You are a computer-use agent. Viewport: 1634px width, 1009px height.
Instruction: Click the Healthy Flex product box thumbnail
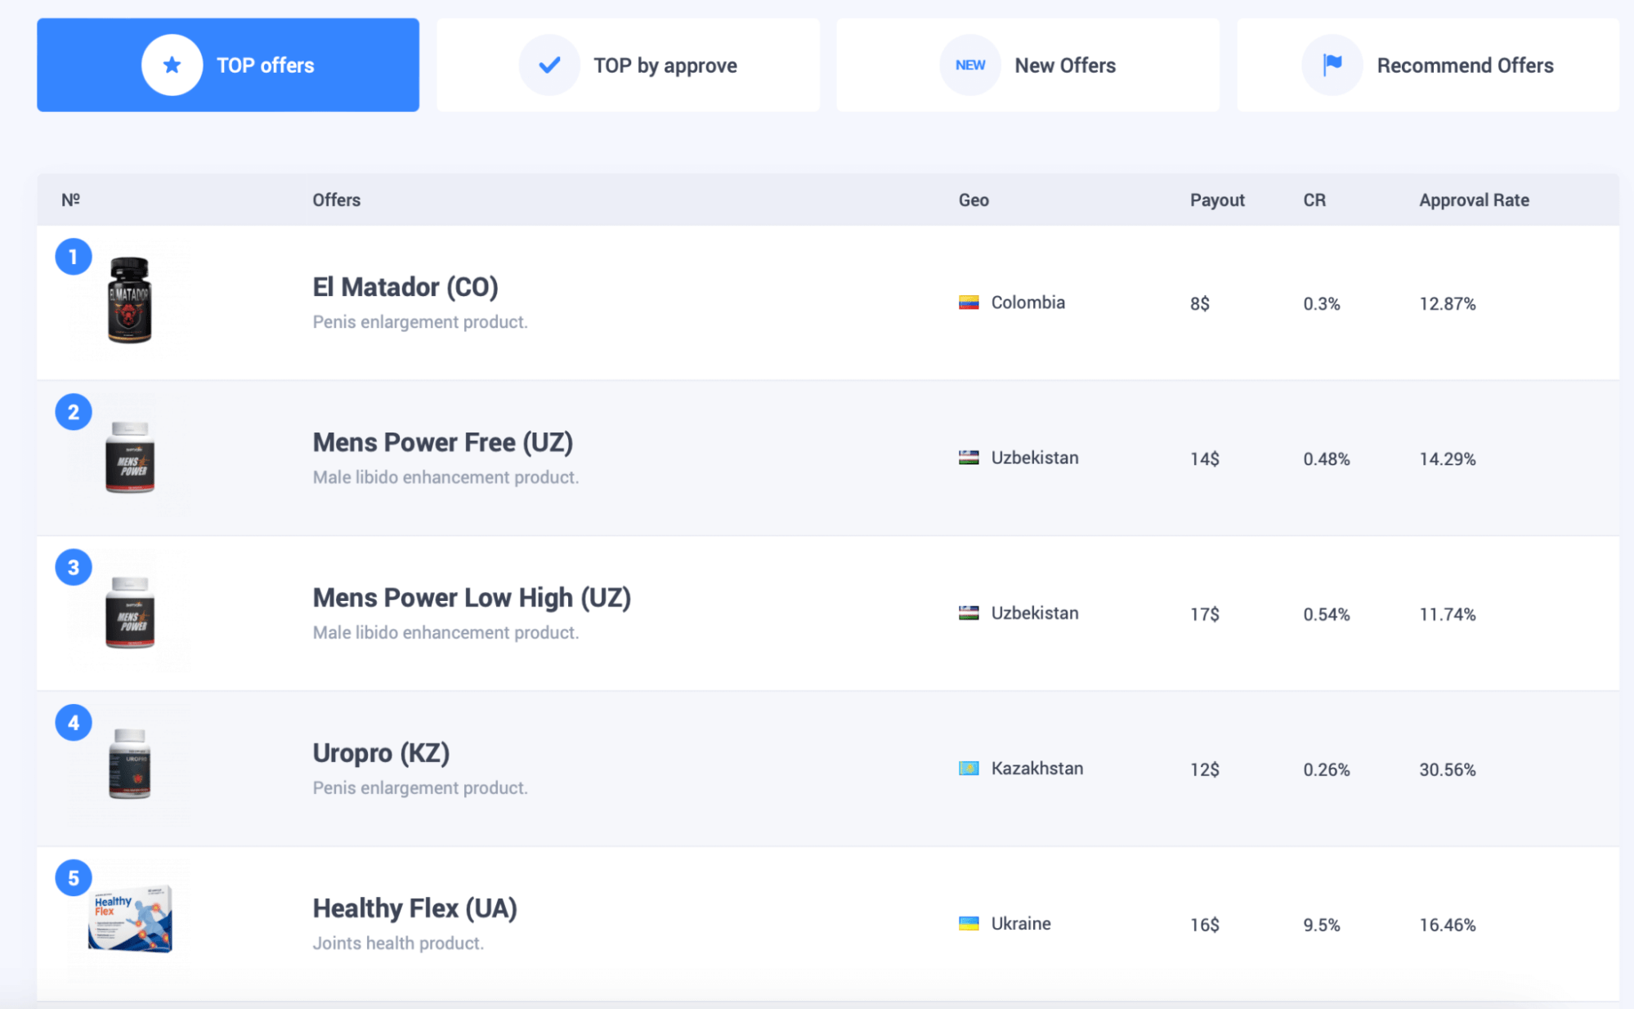131,919
